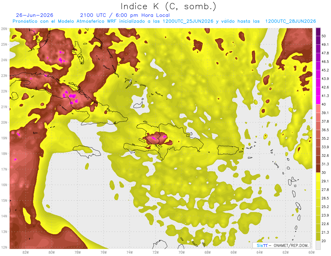
Task: Click the longitude label '76W'
Action: coord(103,252)
